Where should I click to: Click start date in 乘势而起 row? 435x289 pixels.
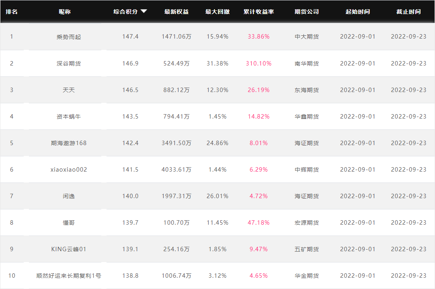(x=357, y=37)
